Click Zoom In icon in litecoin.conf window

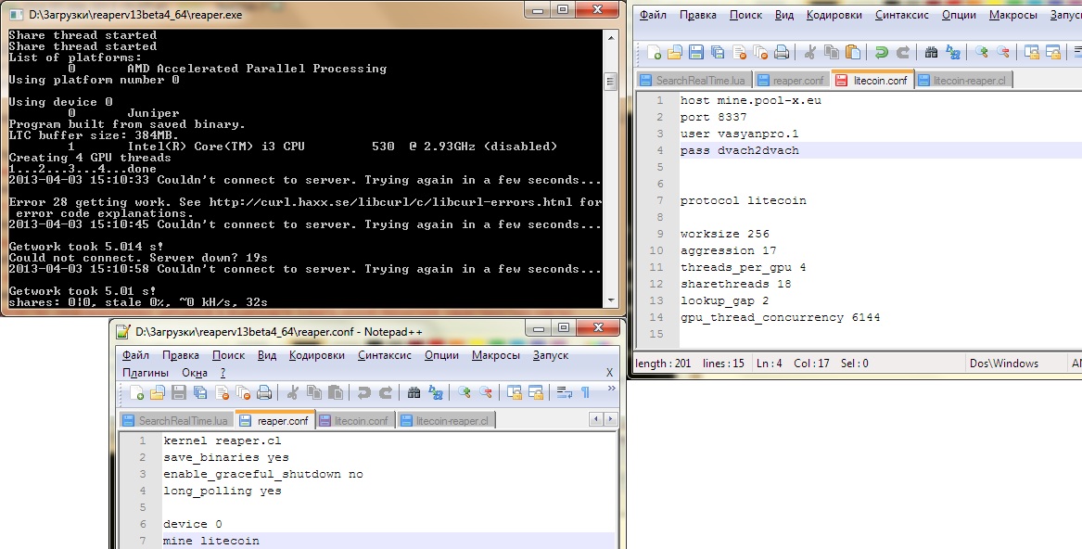click(981, 52)
